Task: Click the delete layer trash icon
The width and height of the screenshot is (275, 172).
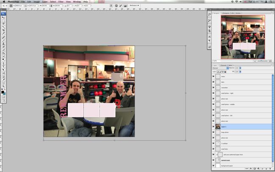Action: 270,169
